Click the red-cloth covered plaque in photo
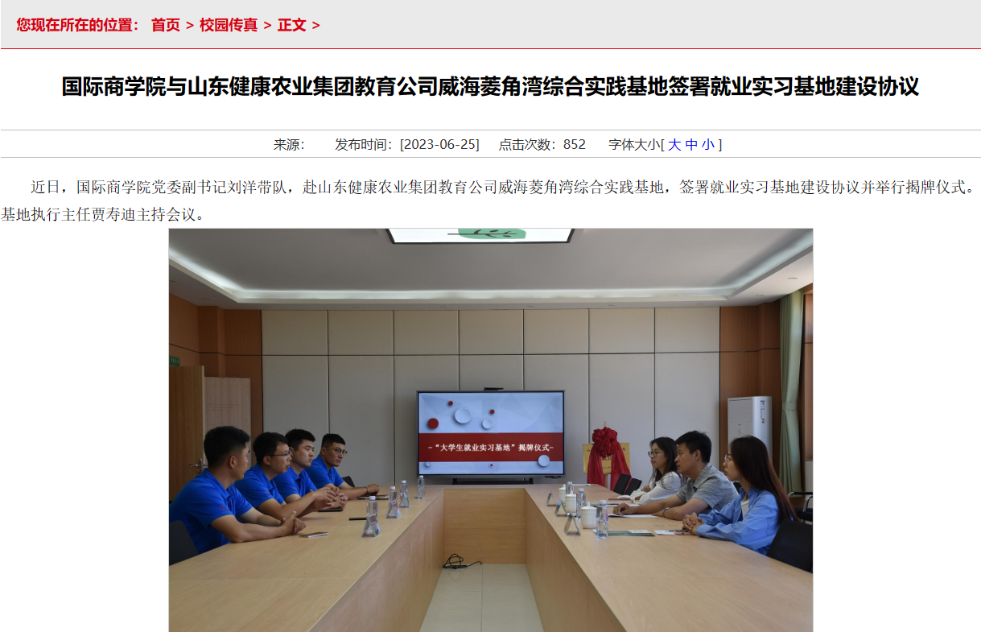 tap(607, 456)
